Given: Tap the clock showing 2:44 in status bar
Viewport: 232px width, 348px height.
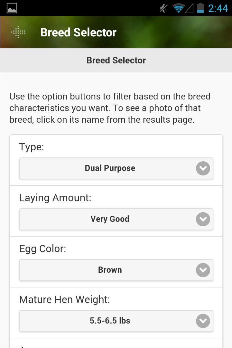Looking at the screenshot, I should click(218, 8).
